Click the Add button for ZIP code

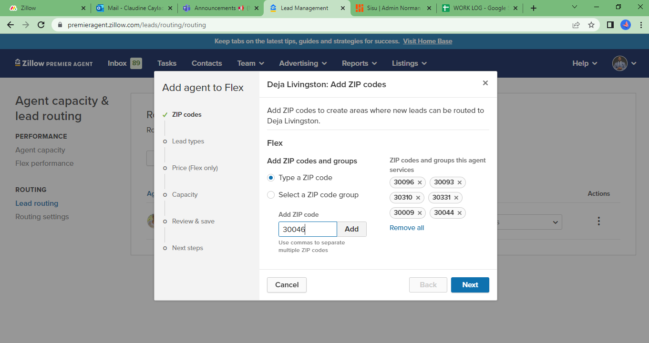pyautogui.click(x=352, y=229)
